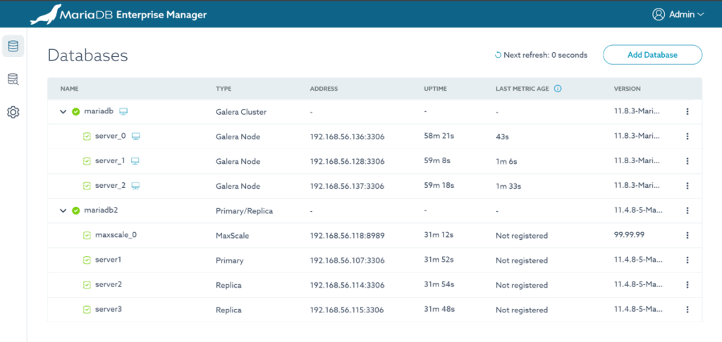Viewport: 722px width, 342px height.
Task: Select the mariadb2 database name
Action: pyautogui.click(x=101, y=210)
